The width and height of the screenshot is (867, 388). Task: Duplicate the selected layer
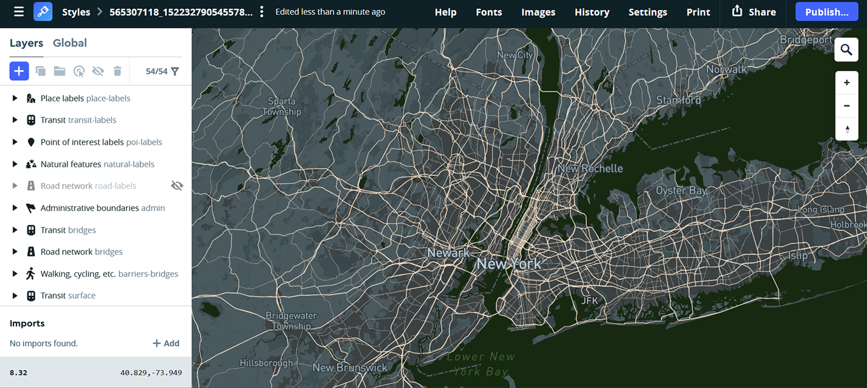(40, 71)
